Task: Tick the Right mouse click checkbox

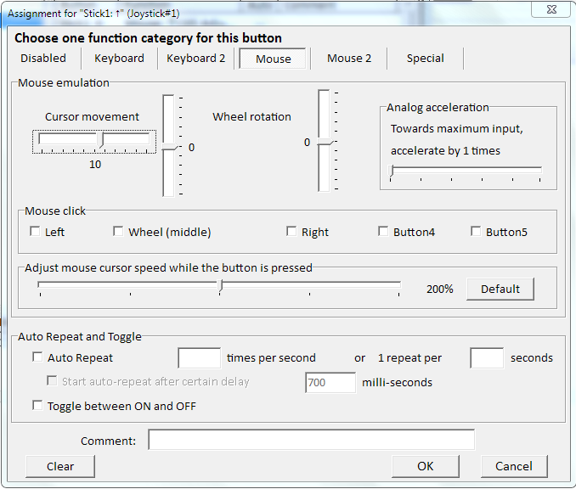Action: pos(292,232)
